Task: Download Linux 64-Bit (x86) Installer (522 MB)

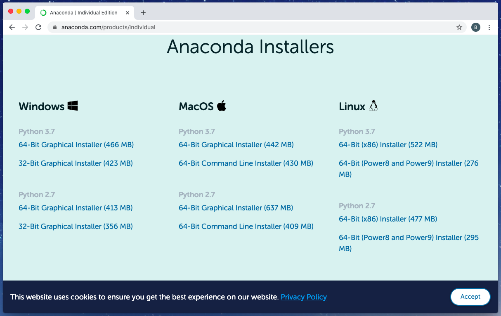Action: point(388,145)
